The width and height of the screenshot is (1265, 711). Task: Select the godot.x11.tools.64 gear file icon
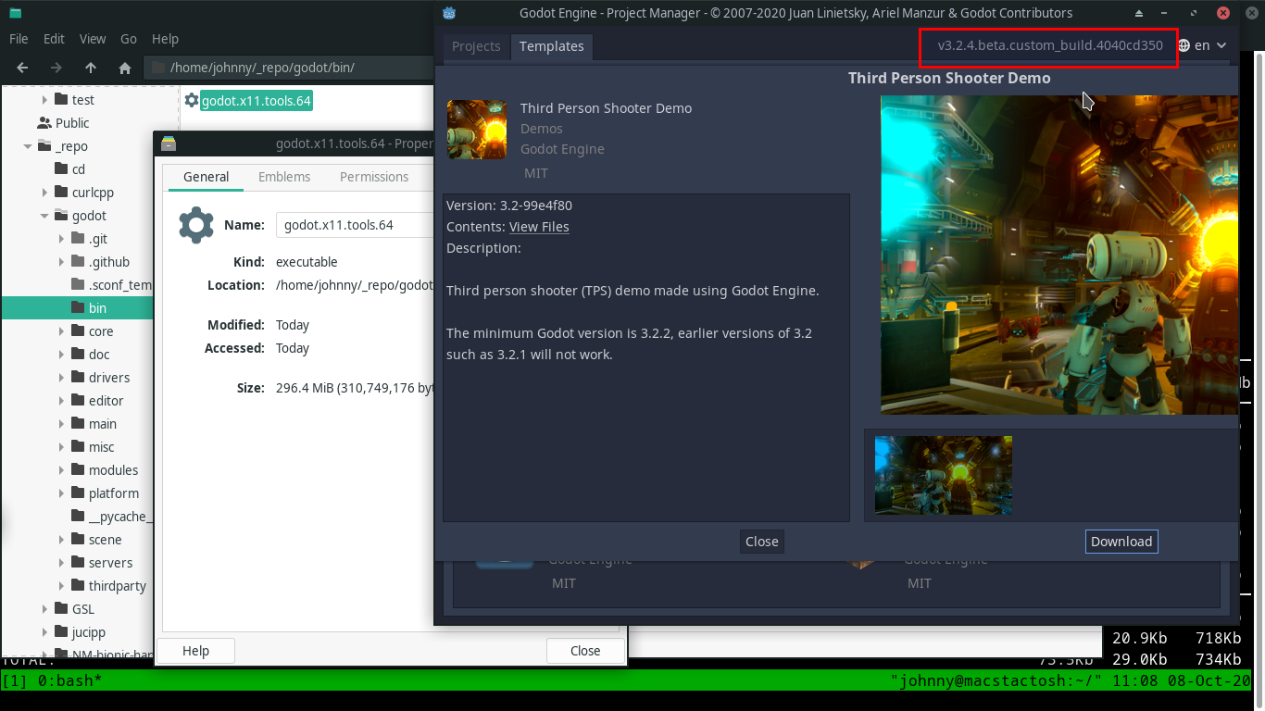(192, 100)
